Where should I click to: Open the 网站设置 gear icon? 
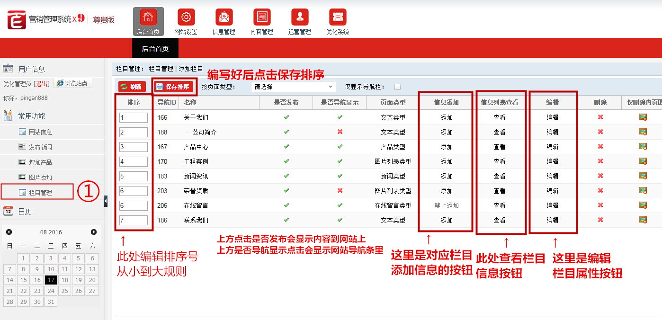[186, 18]
